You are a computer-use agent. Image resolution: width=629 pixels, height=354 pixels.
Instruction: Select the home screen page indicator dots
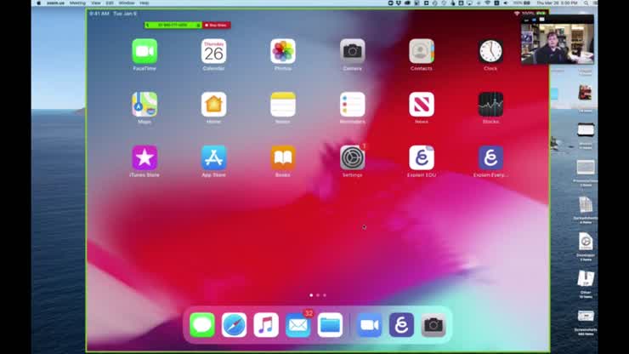[318, 295]
